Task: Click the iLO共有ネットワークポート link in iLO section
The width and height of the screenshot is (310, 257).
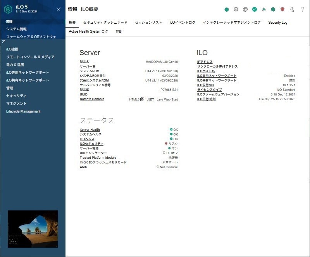Action: coord(217,80)
